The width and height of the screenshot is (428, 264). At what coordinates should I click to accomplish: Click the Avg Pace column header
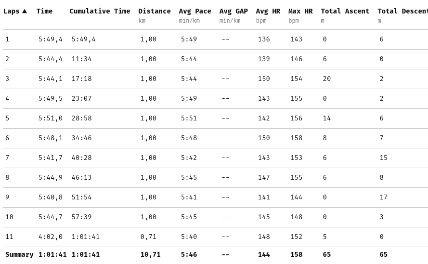click(x=195, y=11)
